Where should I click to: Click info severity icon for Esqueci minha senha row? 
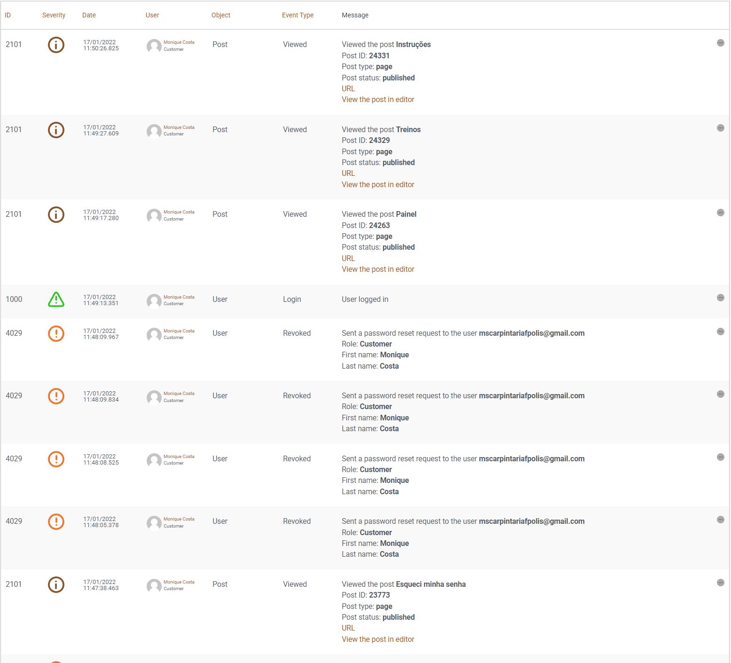pyautogui.click(x=56, y=584)
